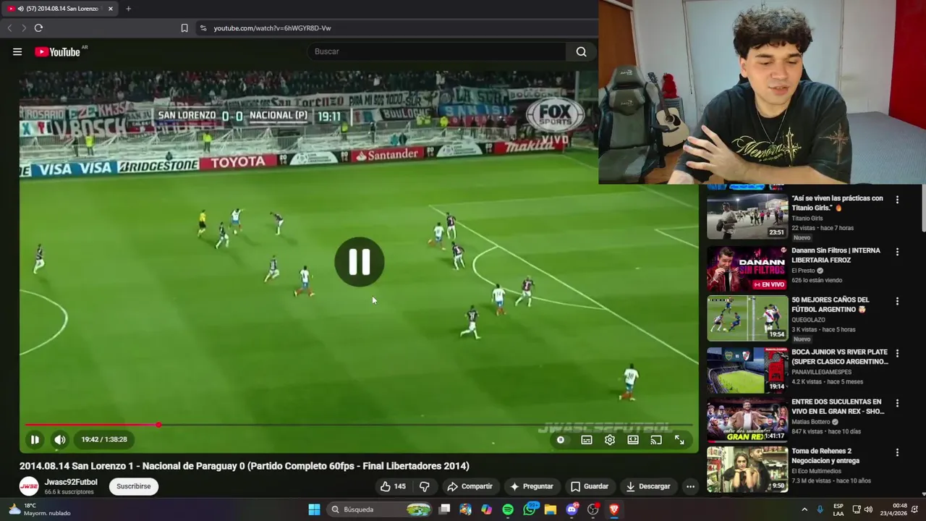Open options for Entre Dos Suculentas video

click(897, 403)
